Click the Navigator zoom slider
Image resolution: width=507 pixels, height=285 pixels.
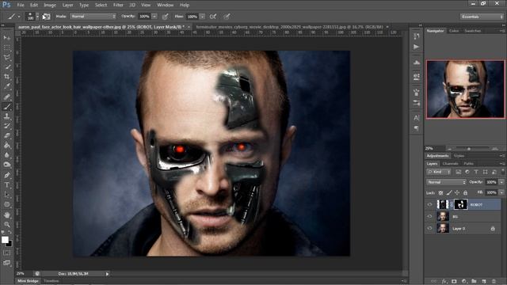pos(468,149)
